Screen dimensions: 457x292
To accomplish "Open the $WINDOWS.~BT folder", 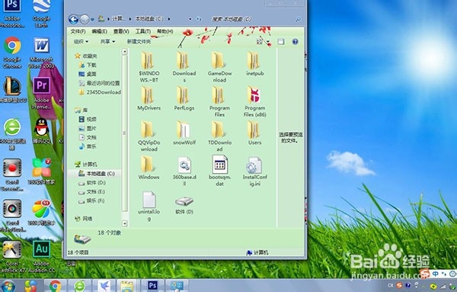I will [149, 67].
